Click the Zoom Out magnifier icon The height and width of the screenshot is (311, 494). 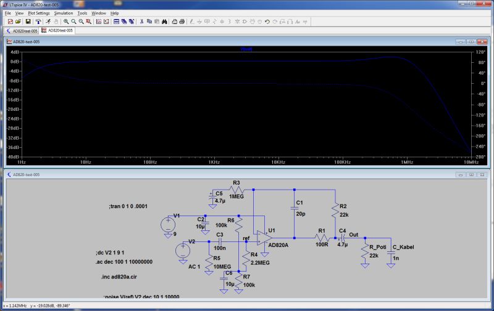tap(81, 22)
